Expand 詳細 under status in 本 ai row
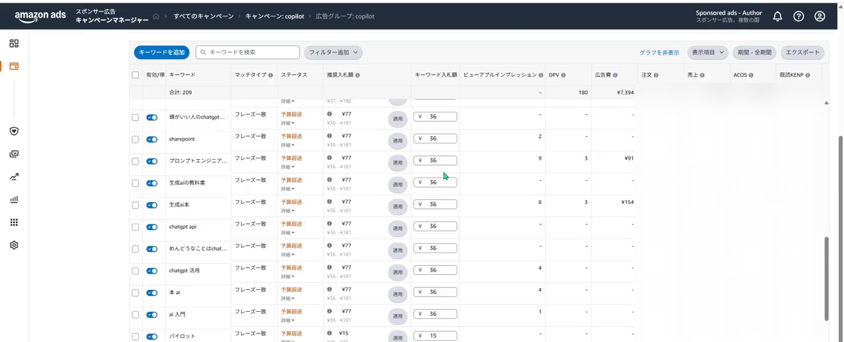This screenshot has height=342, width=844. 287,299
